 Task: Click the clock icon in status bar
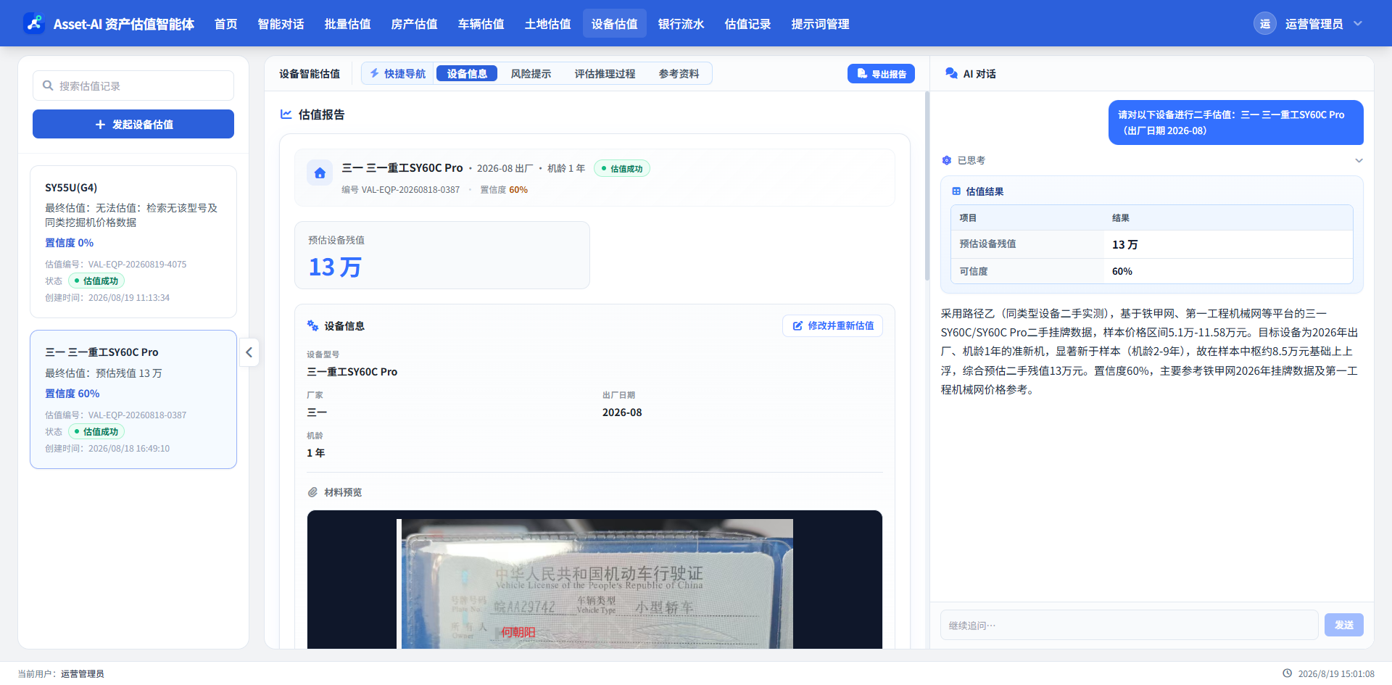(x=1288, y=673)
